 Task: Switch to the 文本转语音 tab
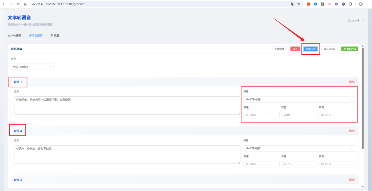coord(15,36)
